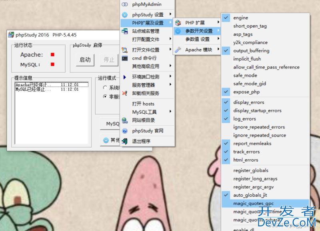
Task: Expand PHP 扩展 submenu arrow
Action: [218, 22]
